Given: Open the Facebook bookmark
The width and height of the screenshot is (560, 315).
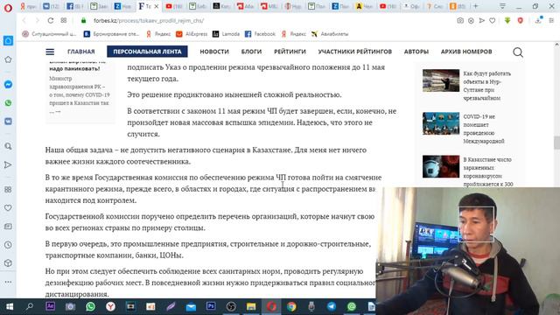Looking at the screenshot, I should (261, 34).
